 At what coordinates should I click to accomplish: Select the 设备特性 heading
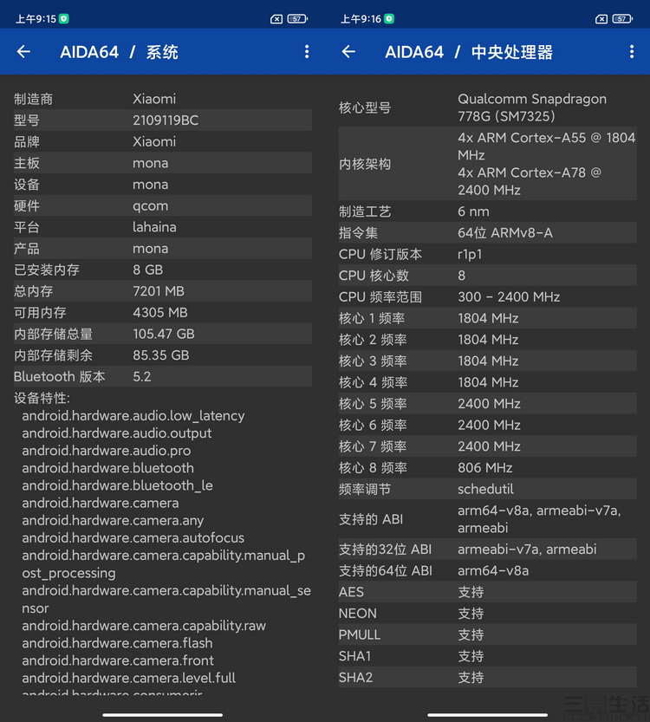click(42, 398)
